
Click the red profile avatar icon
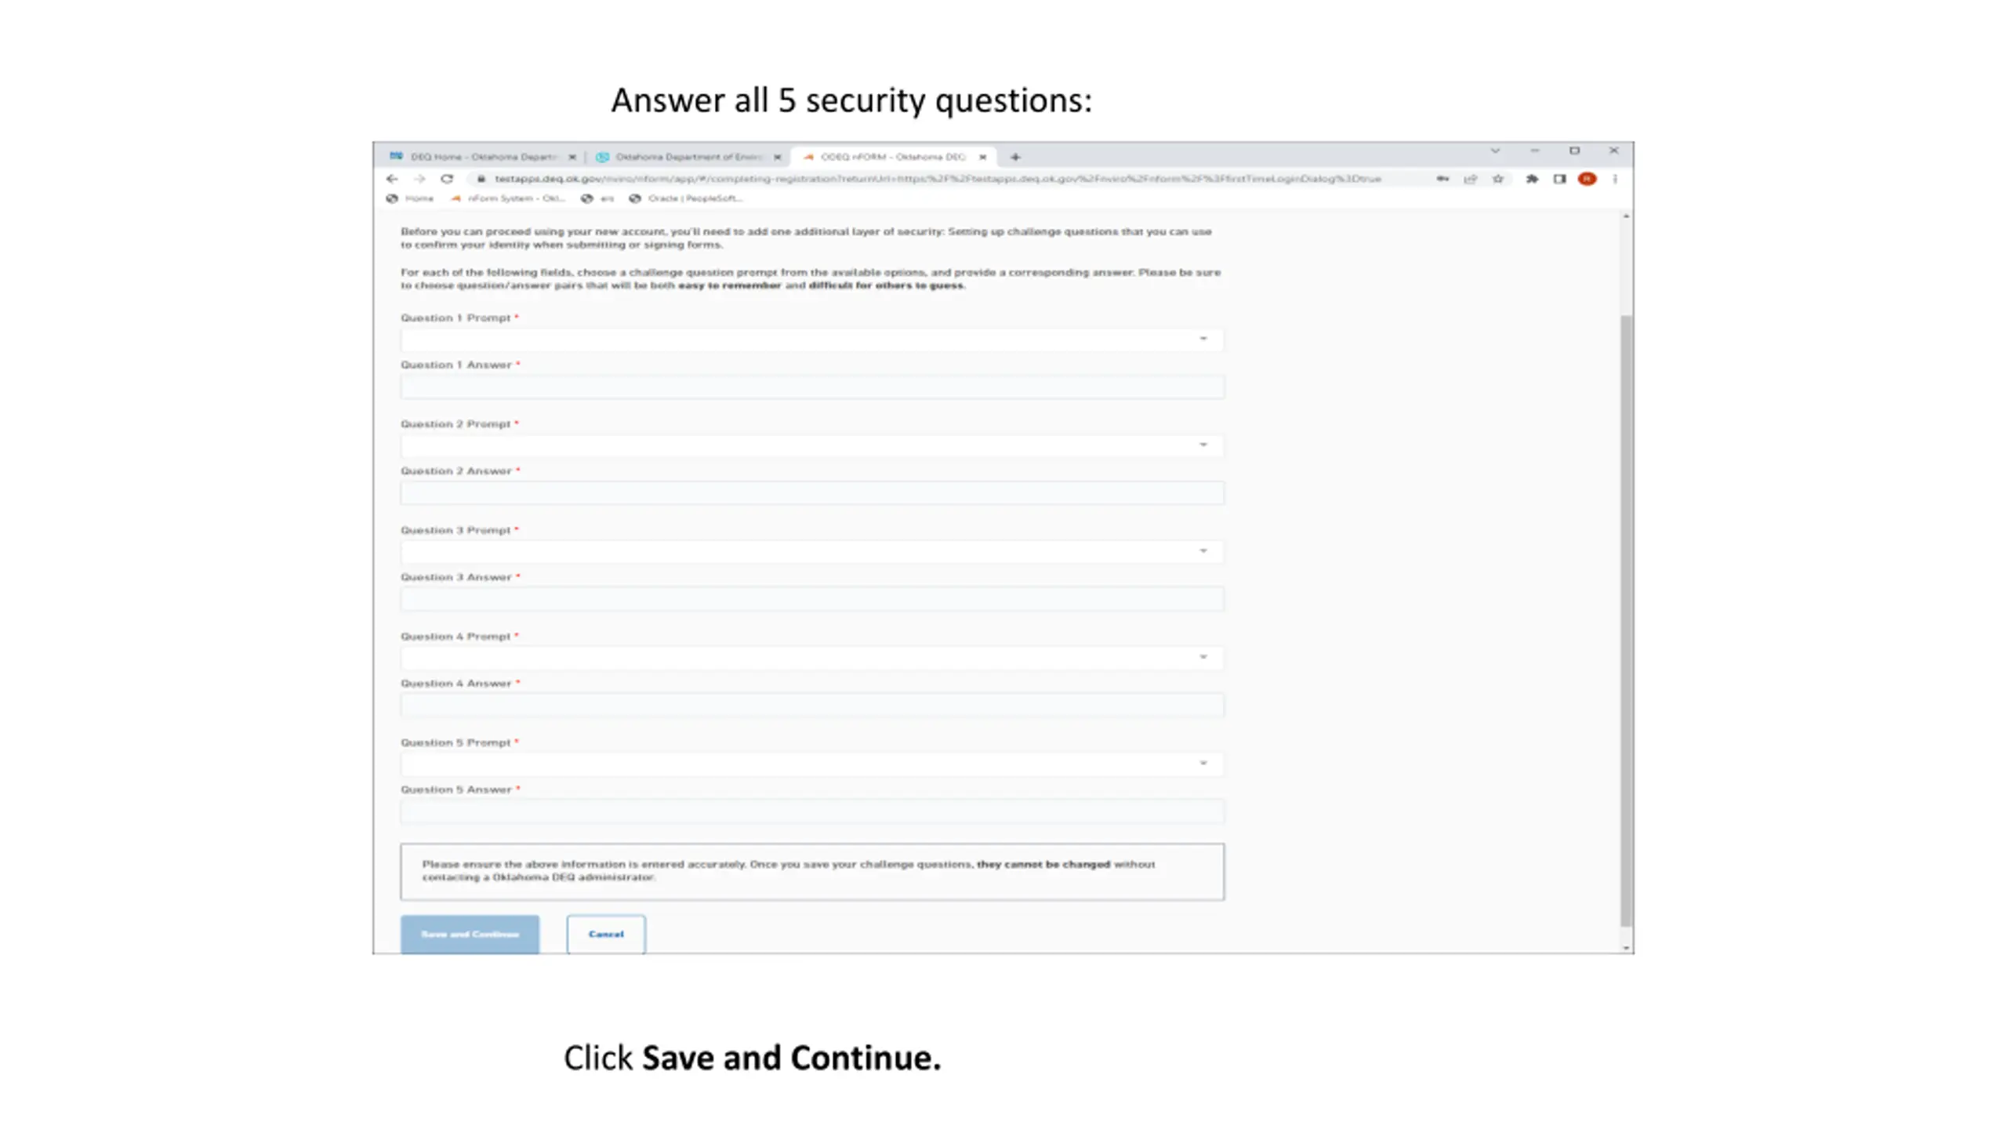(x=1587, y=179)
